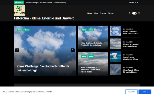The height and width of the screenshot is (96, 154).
Task: Click Klima tag on Norwegen card
Action: [84, 57]
